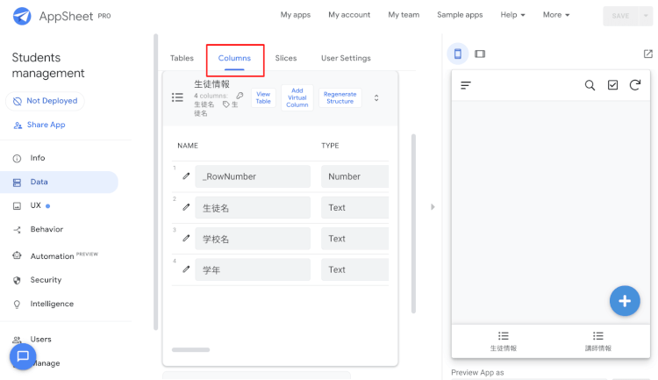Click the blue plus add button
This screenshot has width=658, height=380.
click(x=624, y=301)
